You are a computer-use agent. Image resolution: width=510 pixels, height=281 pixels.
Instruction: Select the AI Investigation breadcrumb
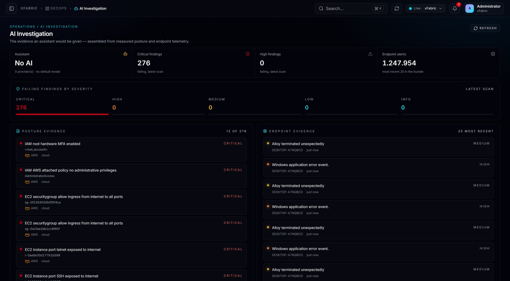click(x=90, y=9)
